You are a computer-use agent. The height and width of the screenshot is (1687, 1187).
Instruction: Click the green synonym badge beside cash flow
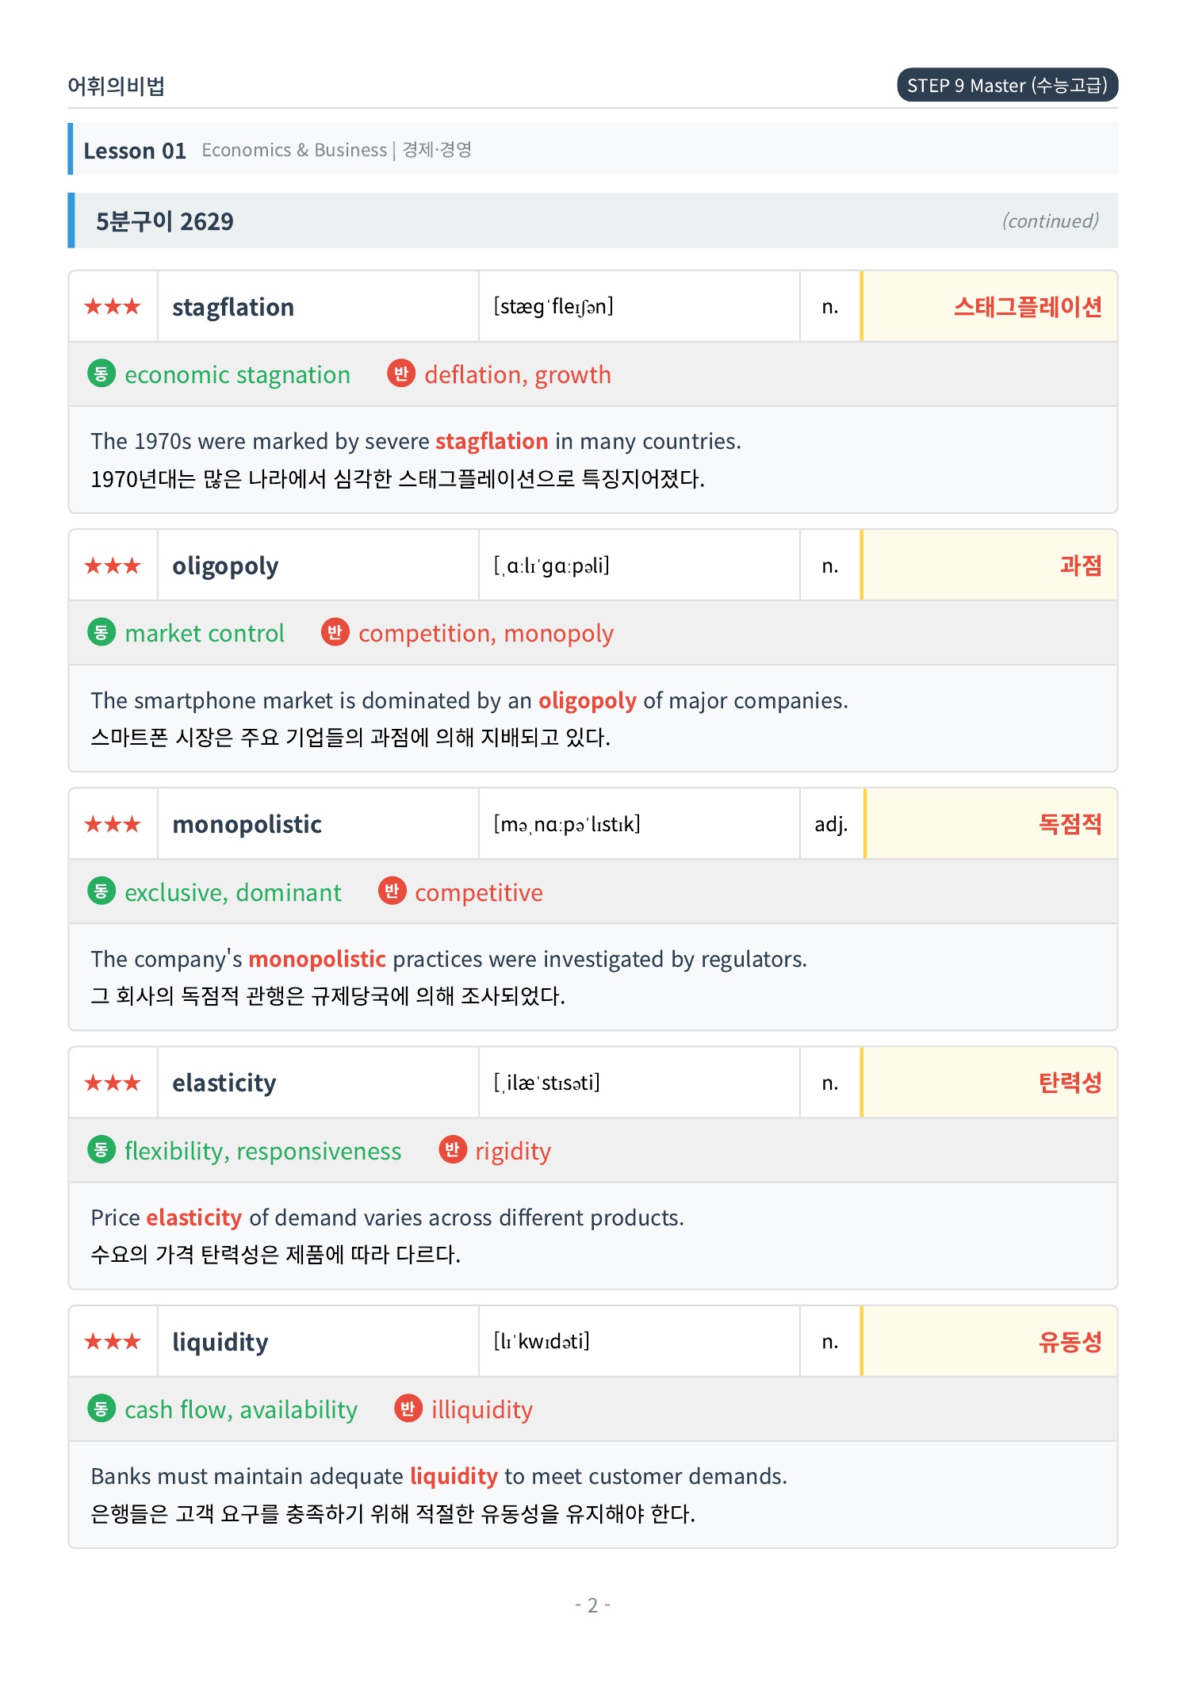point(101,1409)
